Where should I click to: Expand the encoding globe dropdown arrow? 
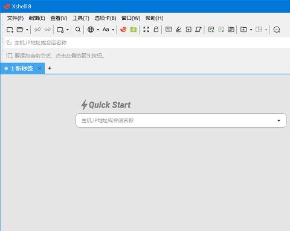pos(98,30)
